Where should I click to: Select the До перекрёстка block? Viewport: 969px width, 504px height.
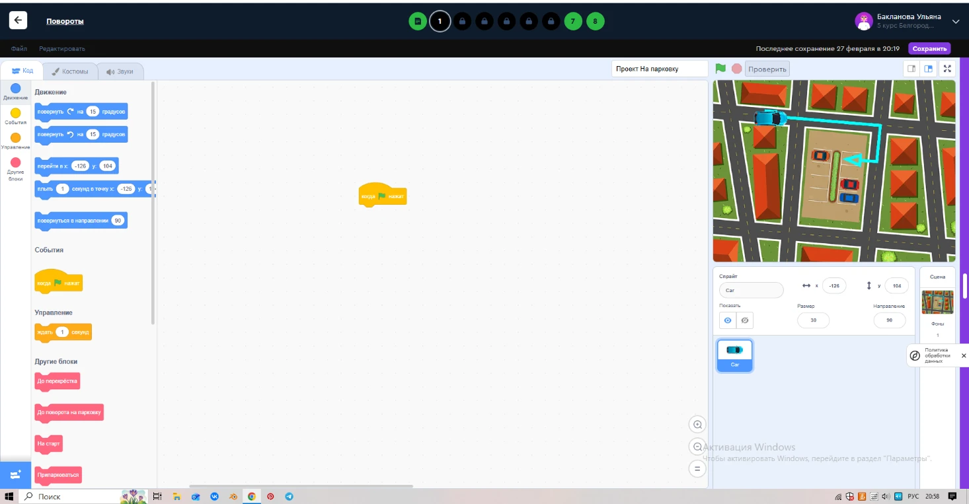(x=58, y=382)
